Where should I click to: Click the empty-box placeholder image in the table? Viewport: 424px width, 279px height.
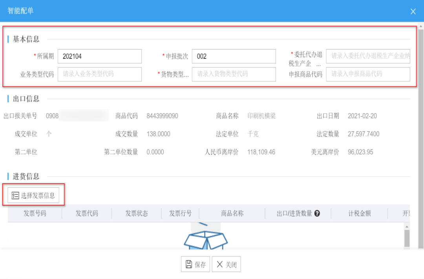click(x=206, y=236)
